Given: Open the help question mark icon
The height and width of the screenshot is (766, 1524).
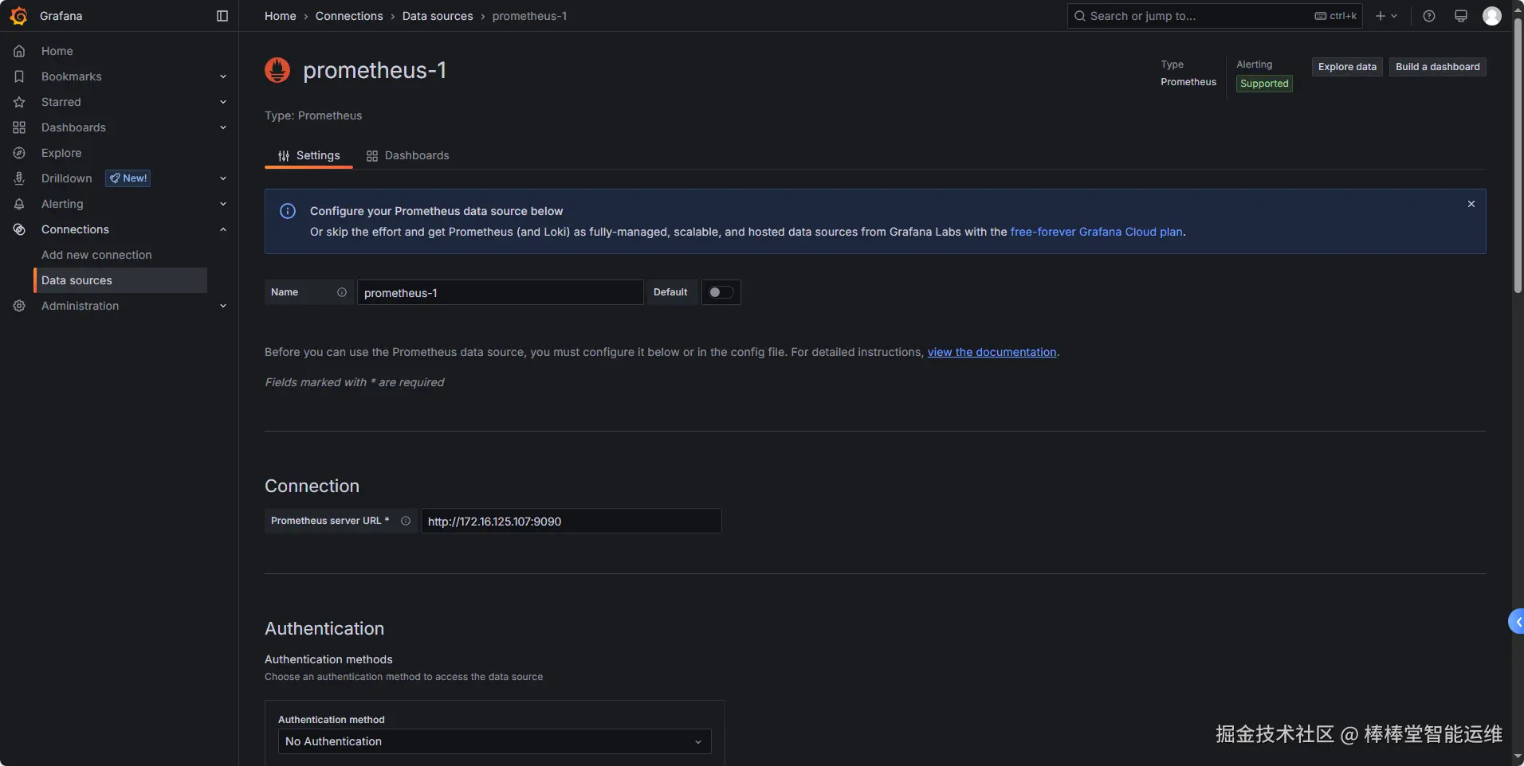Looking at the screenshot, I should 1429,16.
